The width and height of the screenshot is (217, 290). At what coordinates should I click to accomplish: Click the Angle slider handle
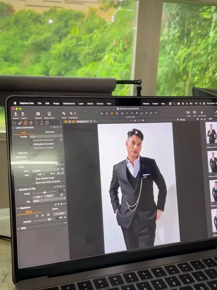pos(44,192)
